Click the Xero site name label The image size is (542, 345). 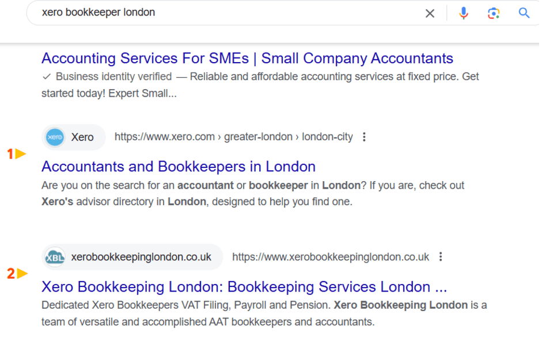click(x=82, y=137)
